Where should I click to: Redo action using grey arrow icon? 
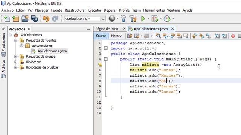click(55, 19)
